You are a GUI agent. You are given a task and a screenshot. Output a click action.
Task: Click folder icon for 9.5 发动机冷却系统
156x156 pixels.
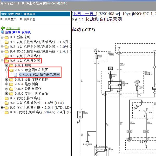tap(6, 56)
